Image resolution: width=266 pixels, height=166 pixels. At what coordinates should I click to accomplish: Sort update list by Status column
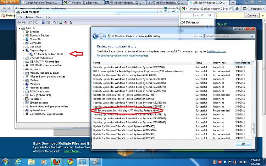(203, 63)
